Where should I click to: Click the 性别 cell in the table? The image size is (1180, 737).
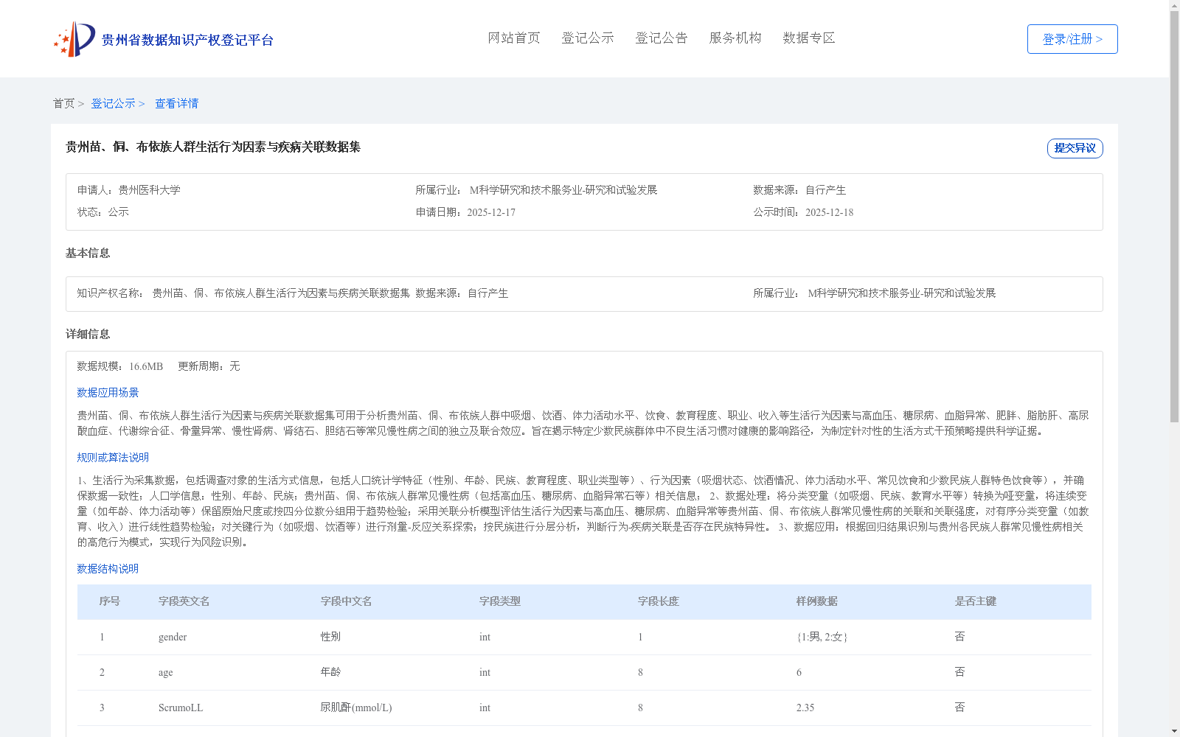point(330,637)
